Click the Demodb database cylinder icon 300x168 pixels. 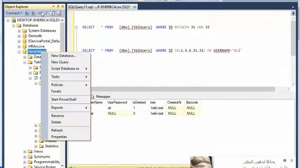point(24,36)
